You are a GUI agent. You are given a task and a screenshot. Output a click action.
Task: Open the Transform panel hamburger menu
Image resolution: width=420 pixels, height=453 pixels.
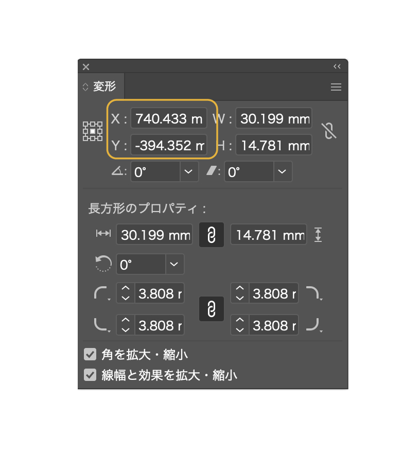336,87
